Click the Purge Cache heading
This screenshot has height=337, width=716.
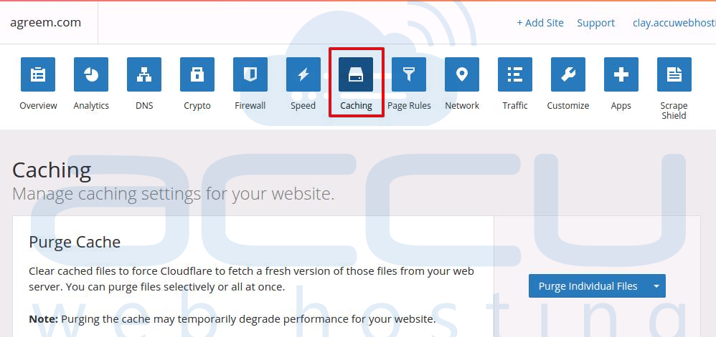[x=75, y=242]
